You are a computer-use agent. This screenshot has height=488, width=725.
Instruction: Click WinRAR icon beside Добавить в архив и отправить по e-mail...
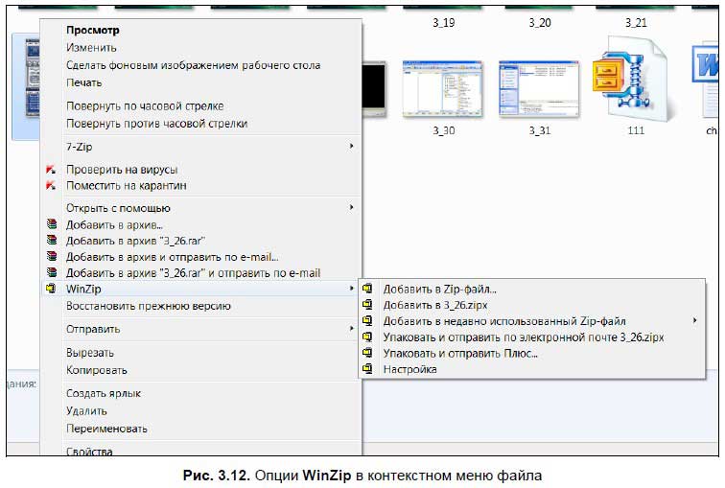(52, 257)
